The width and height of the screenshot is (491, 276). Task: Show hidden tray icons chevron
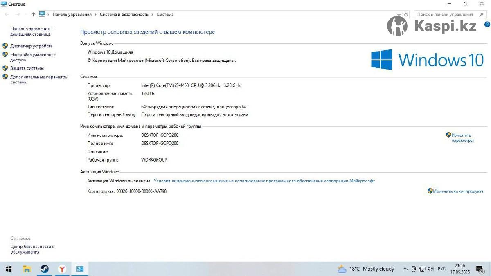(405, 269)
